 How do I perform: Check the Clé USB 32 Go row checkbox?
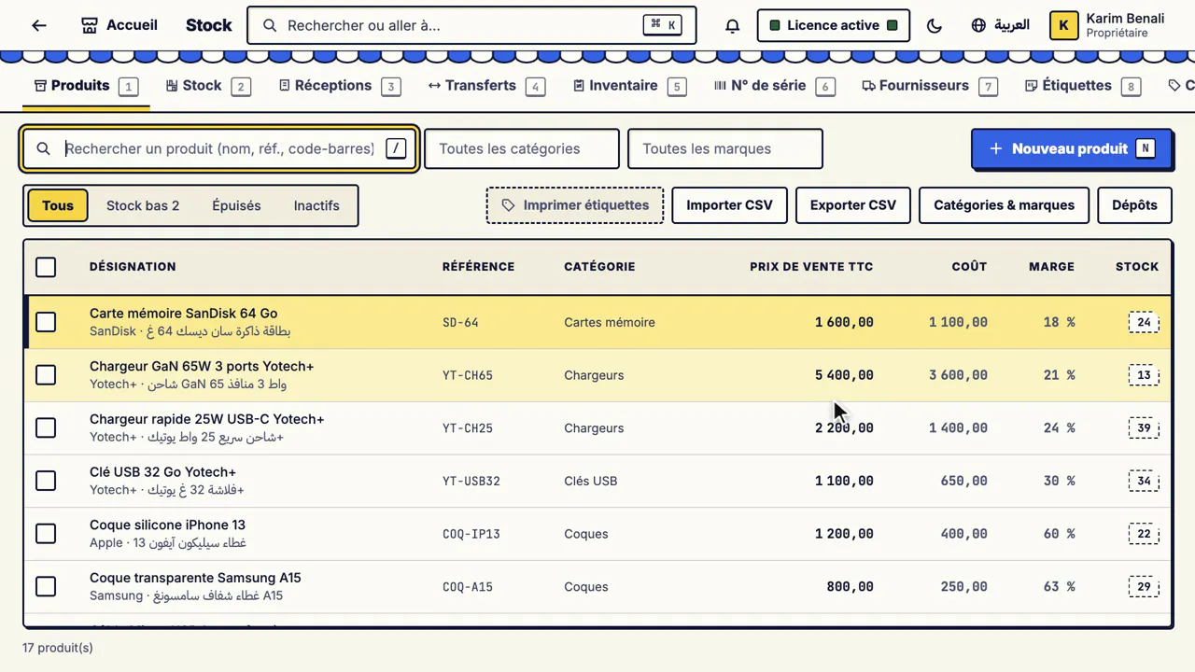coord(46,481)
